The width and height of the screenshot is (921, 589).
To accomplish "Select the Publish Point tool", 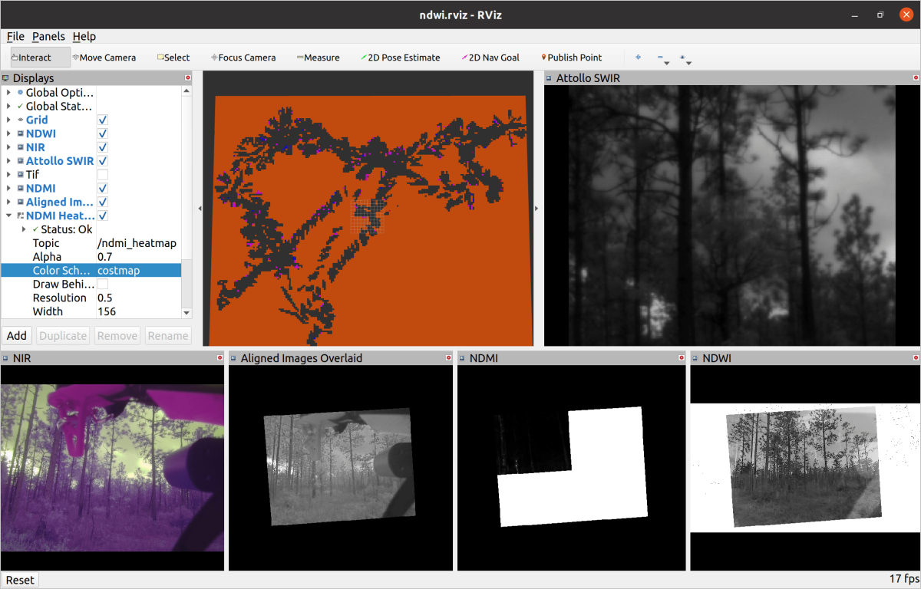I will [571, 58].
